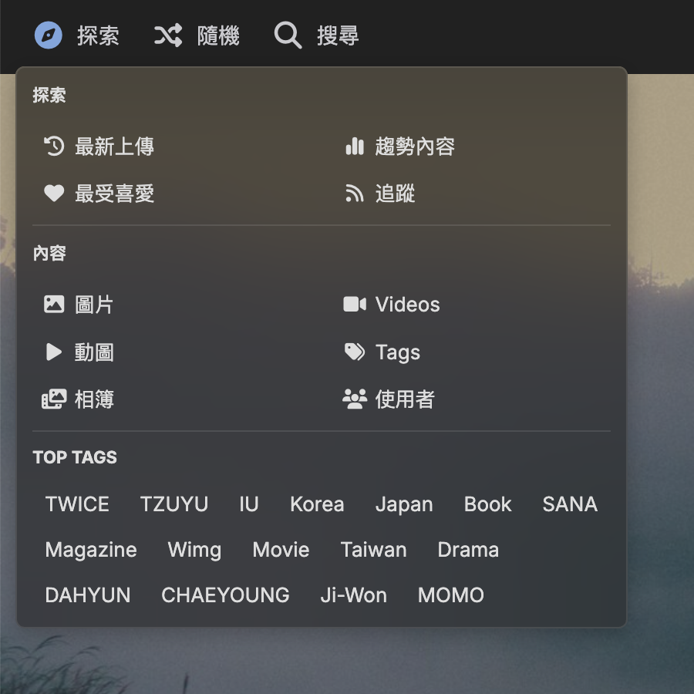Select the 相簿 albums menu item
Image resolution: width=694 pixels, height=694 pixels.
tap(94, 399)
